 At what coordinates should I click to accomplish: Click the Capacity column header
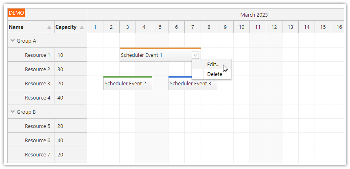66,27
